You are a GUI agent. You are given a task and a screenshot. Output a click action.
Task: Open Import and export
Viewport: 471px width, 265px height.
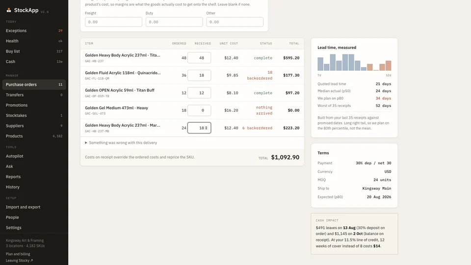pyautogui.click(x=34, y=207)
